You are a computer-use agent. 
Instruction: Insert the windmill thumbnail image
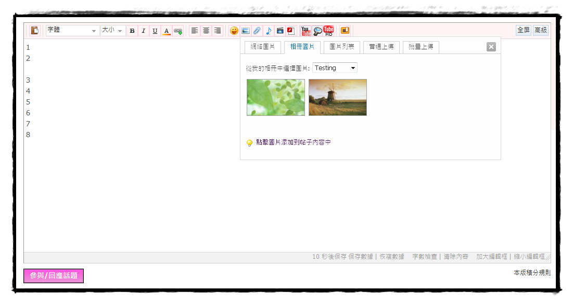(x=338, y=98)
